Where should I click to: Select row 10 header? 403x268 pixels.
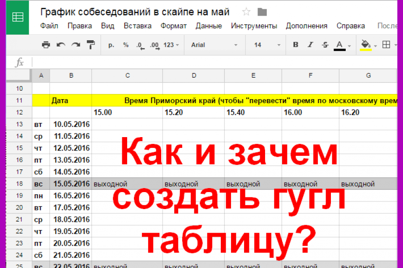point(19,88)
